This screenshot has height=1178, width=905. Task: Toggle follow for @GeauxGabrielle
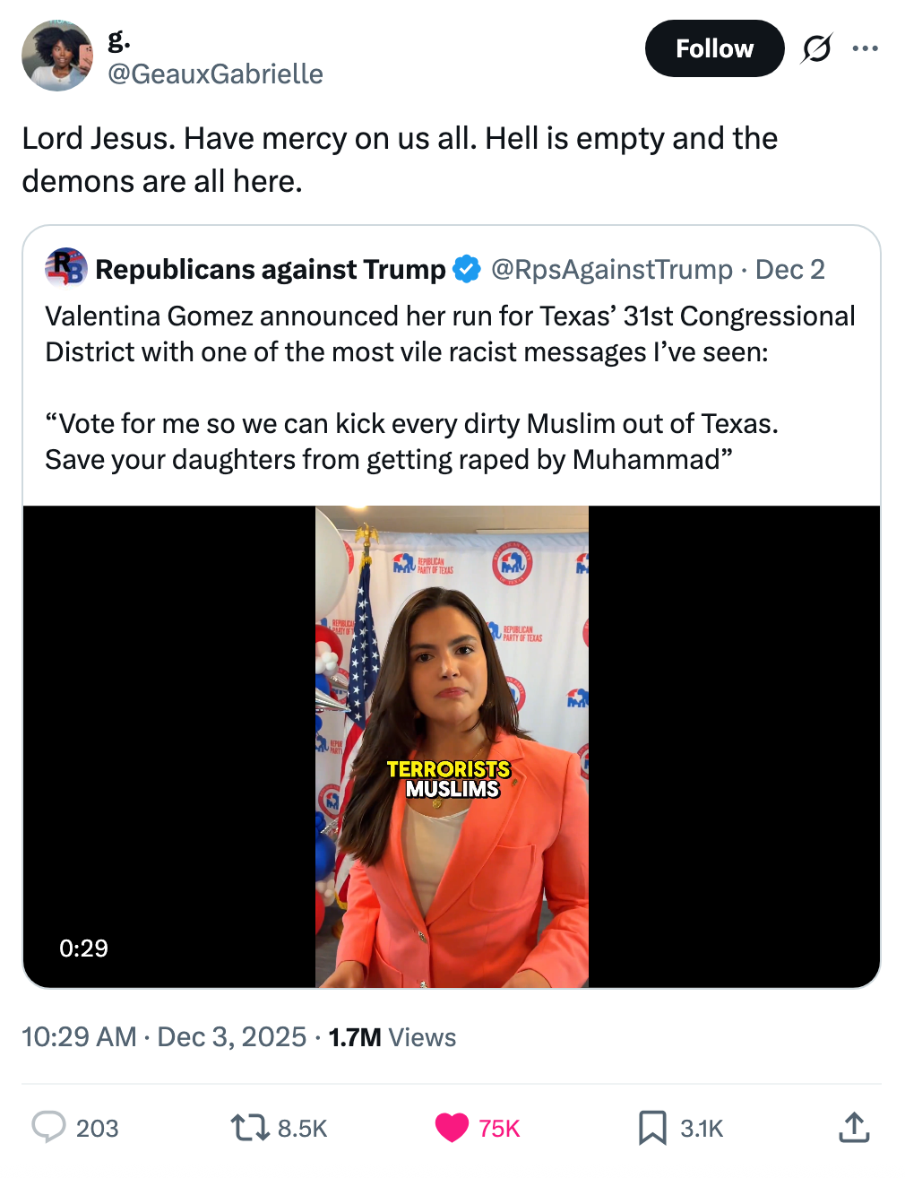[714, 49]
